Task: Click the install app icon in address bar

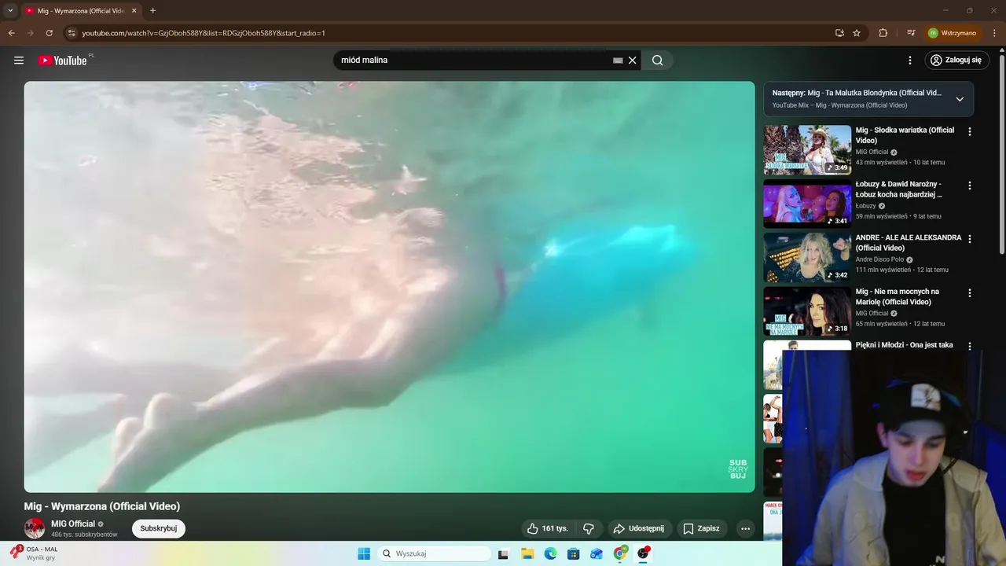Action: (x=839, y=33)
